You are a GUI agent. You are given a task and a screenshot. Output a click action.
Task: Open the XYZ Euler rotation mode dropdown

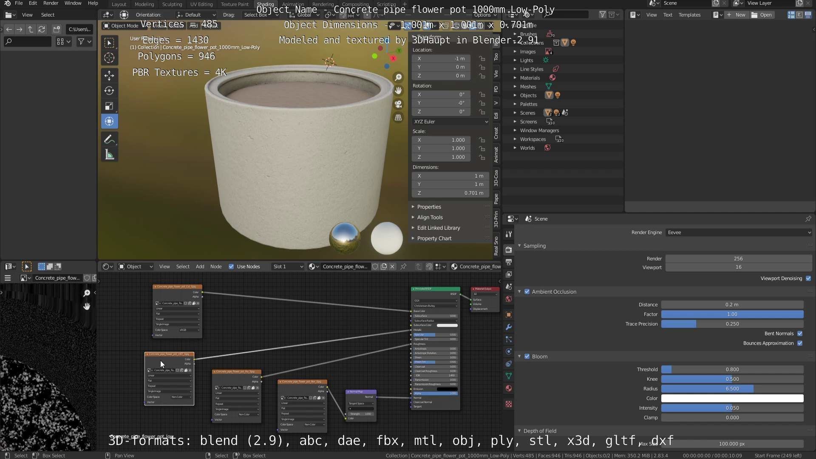450,122
